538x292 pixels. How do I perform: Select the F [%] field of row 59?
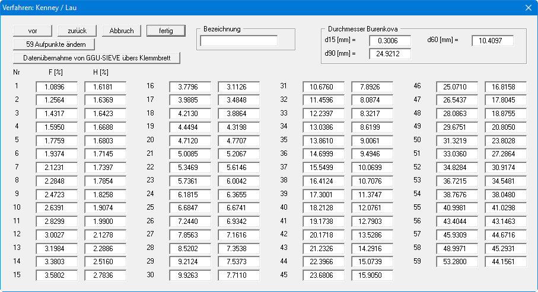pyautogui.click(x=456, y=262)
